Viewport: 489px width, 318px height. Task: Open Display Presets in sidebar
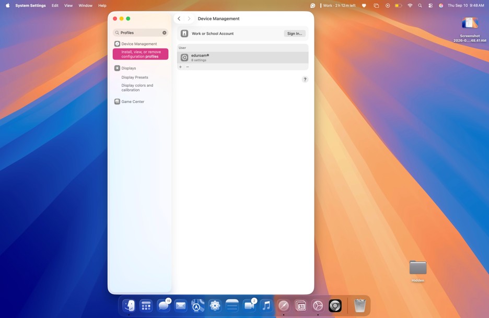pyautogui.click(x=135, y=77)
